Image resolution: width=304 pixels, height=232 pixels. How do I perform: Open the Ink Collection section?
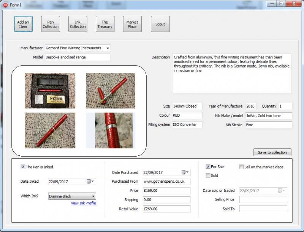tap(78, 24)
